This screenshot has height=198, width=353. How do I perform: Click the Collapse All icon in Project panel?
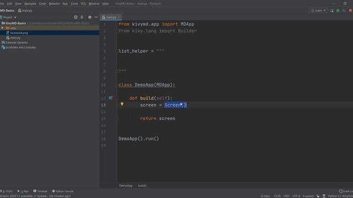pos(82,17)
